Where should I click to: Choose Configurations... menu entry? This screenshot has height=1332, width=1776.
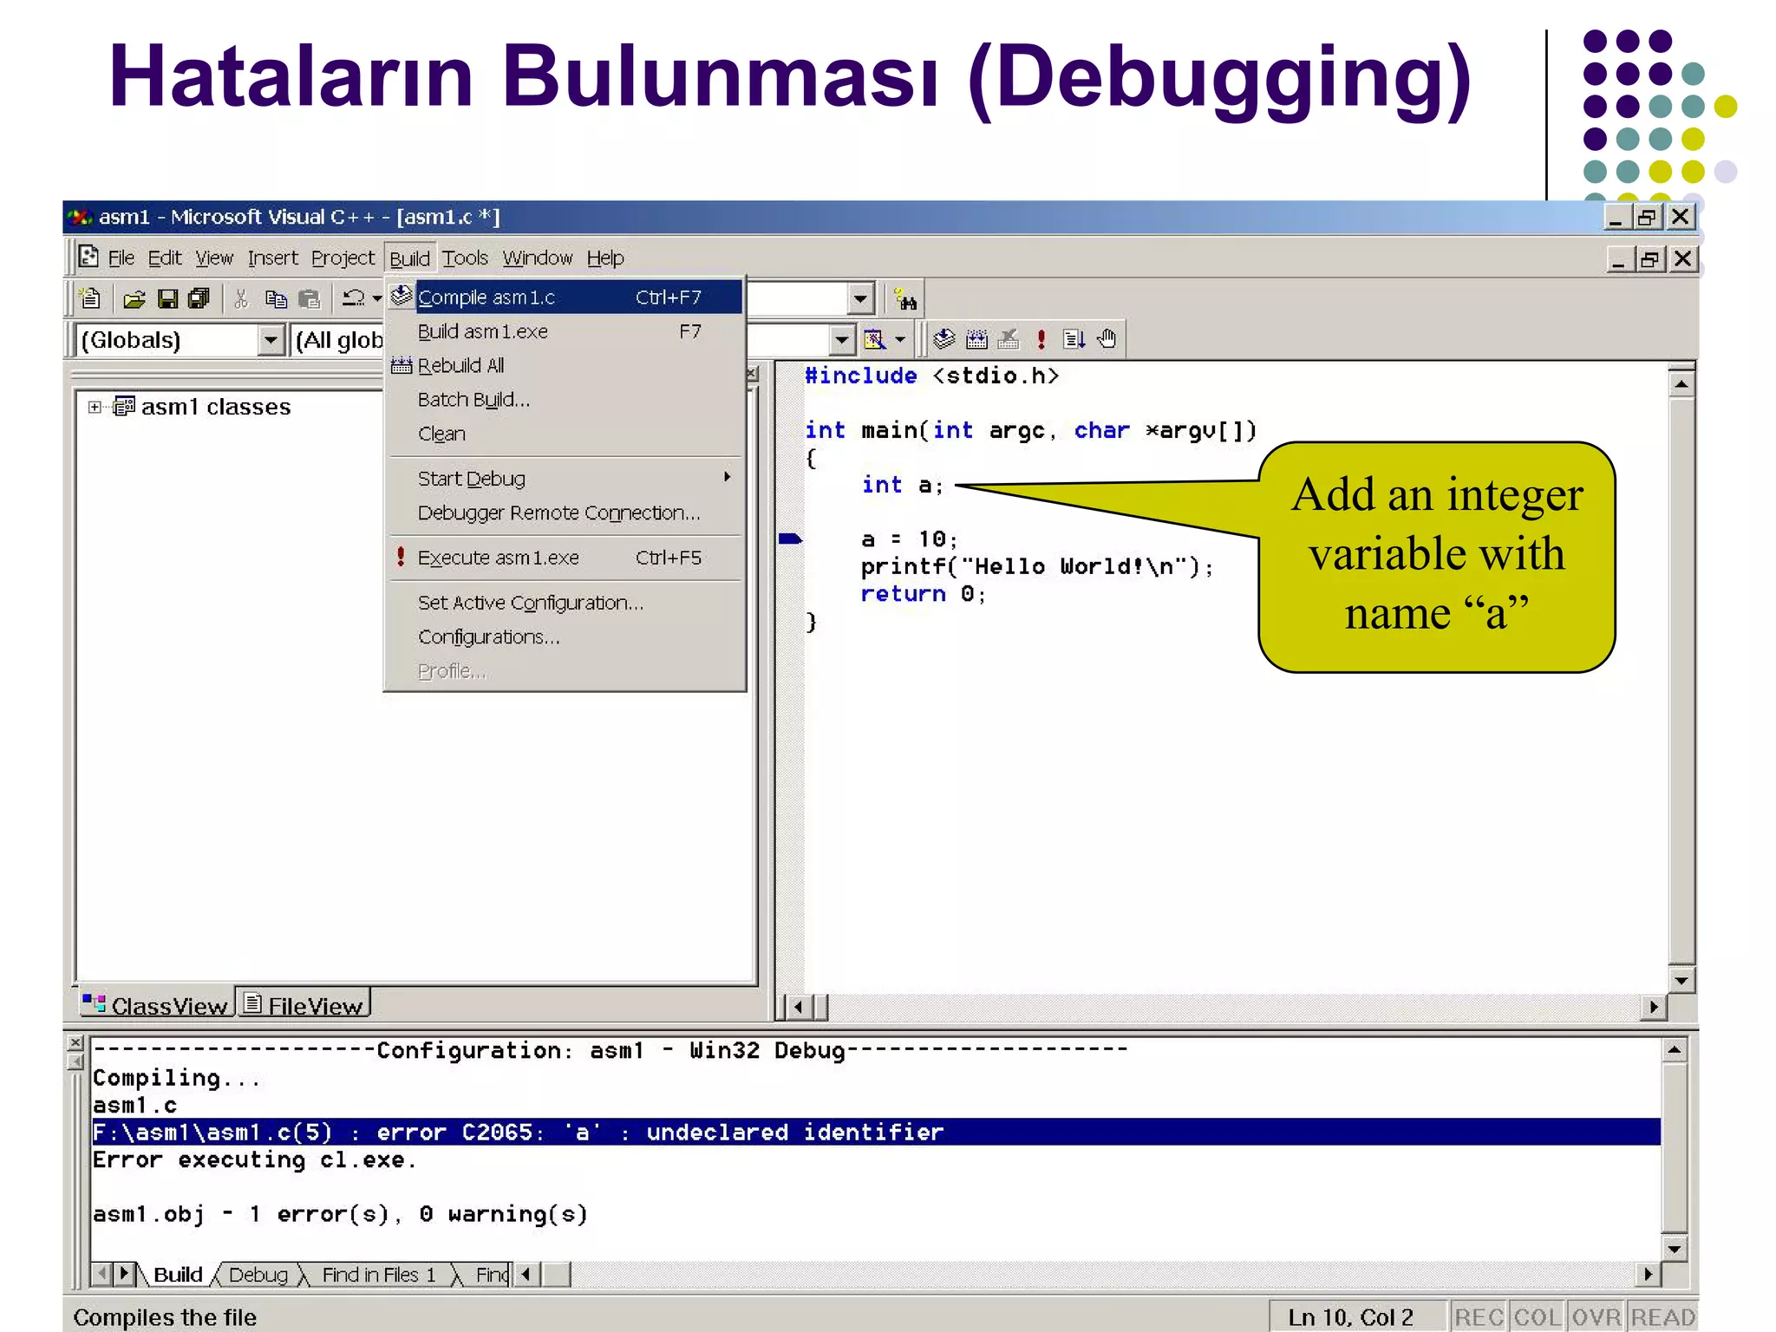(x=565, y=637)
